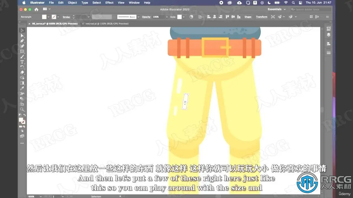Open the Effect menu

click(109, 3)
